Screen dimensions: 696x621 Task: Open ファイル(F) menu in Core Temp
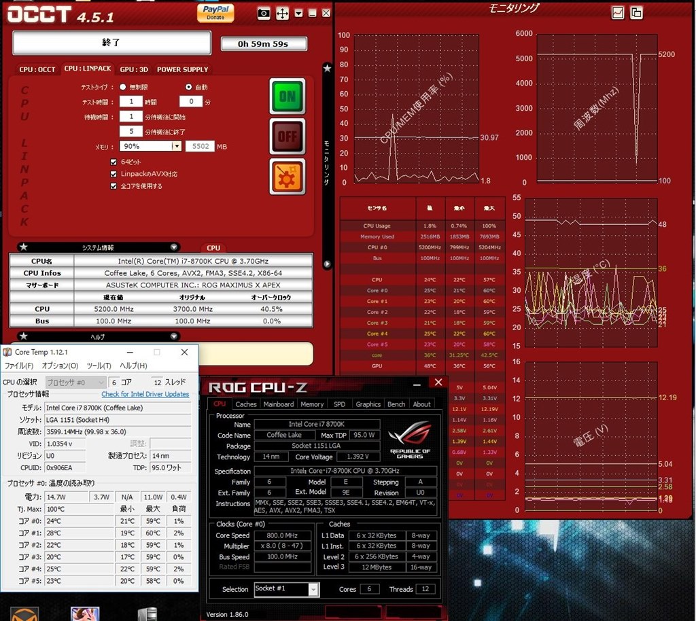[19, 366]
